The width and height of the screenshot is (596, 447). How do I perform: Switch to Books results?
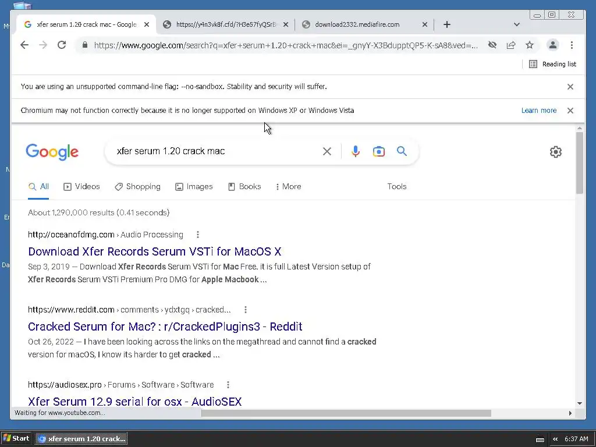[244, 187]
